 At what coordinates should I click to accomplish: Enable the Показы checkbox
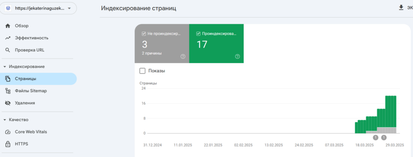(142, 71)
